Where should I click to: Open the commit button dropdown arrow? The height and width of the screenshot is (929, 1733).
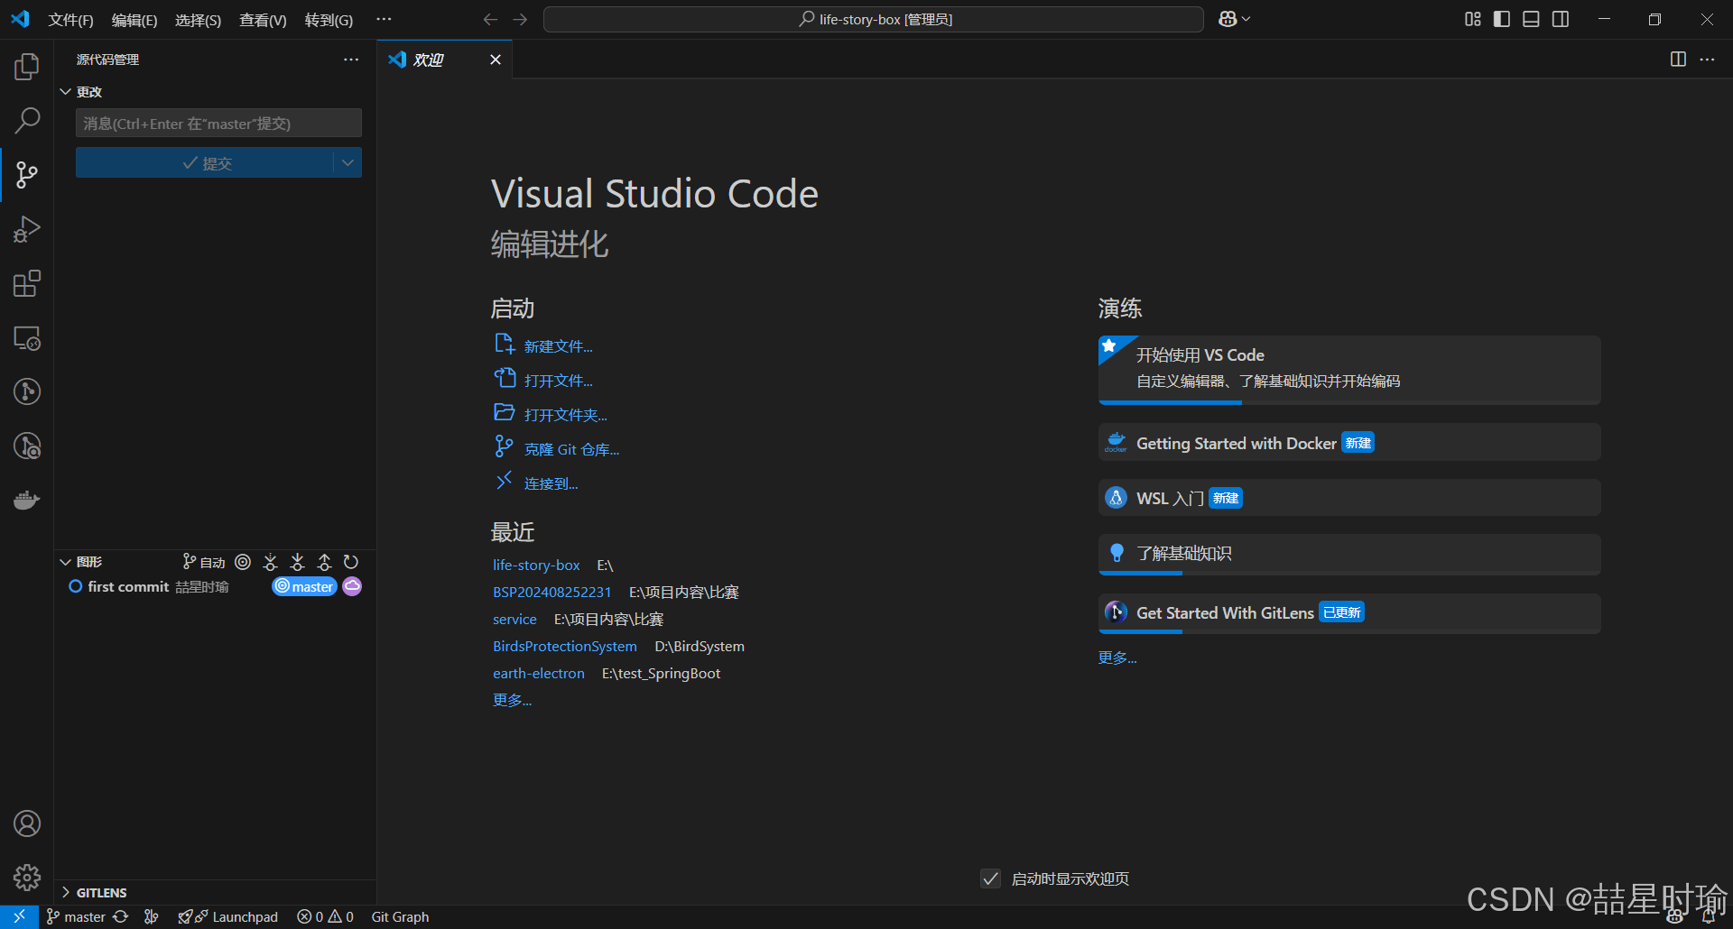click(348, 162)
